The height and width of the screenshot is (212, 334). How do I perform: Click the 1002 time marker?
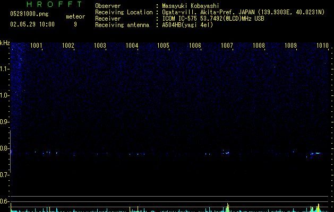tap(68, 46)
